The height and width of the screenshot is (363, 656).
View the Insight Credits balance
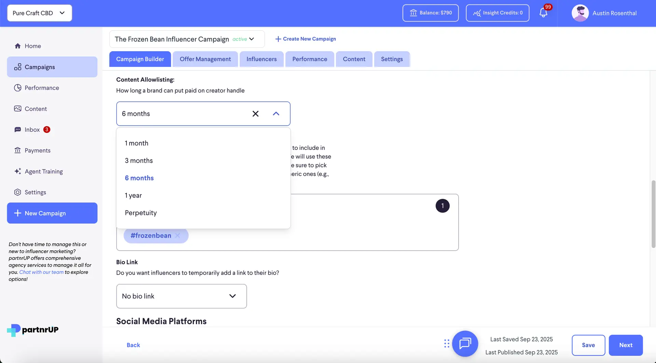497,13
